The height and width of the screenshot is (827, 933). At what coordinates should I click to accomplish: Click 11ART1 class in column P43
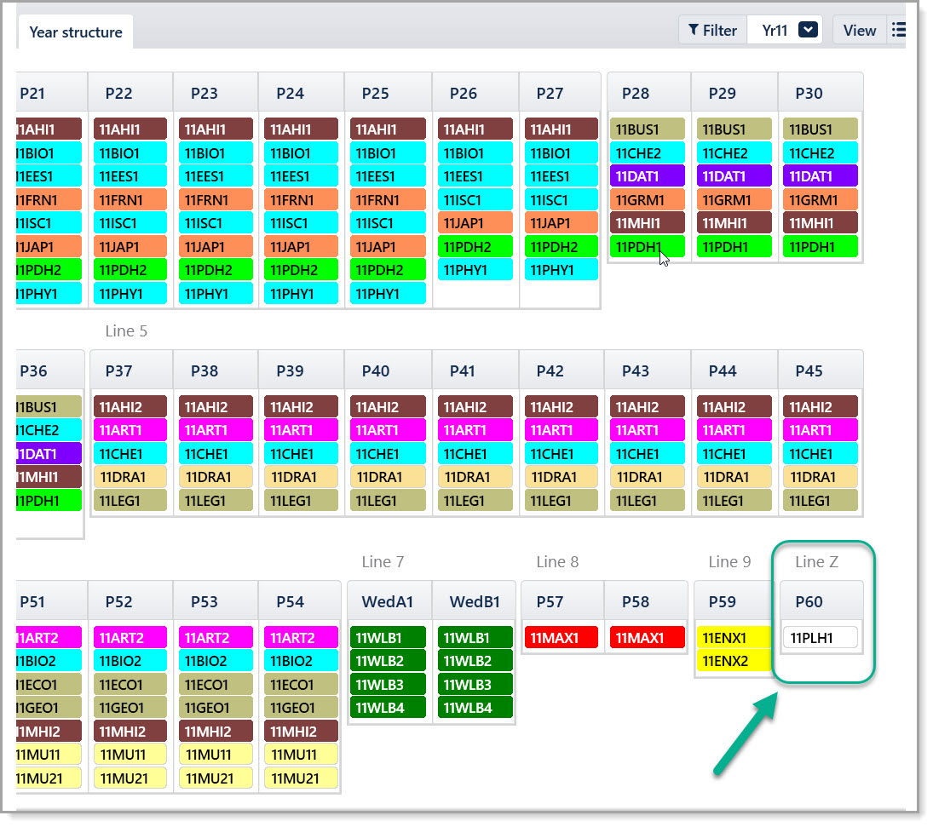648,430
